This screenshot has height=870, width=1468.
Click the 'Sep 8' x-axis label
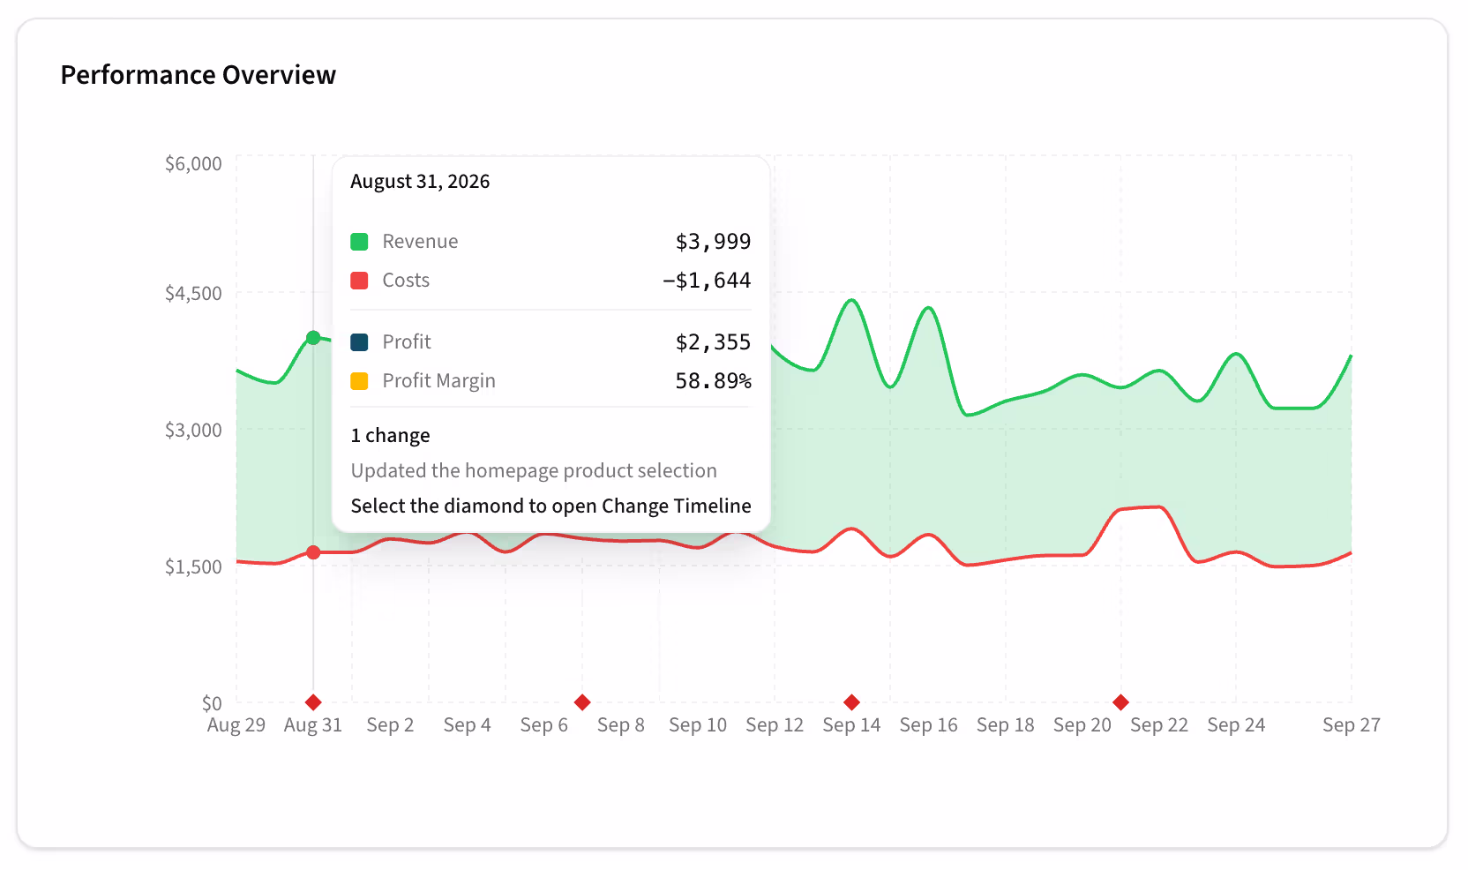621,725
